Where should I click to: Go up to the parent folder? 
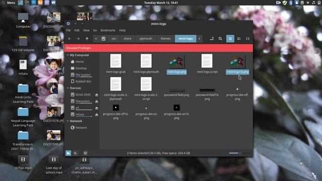tap(87, 39)
